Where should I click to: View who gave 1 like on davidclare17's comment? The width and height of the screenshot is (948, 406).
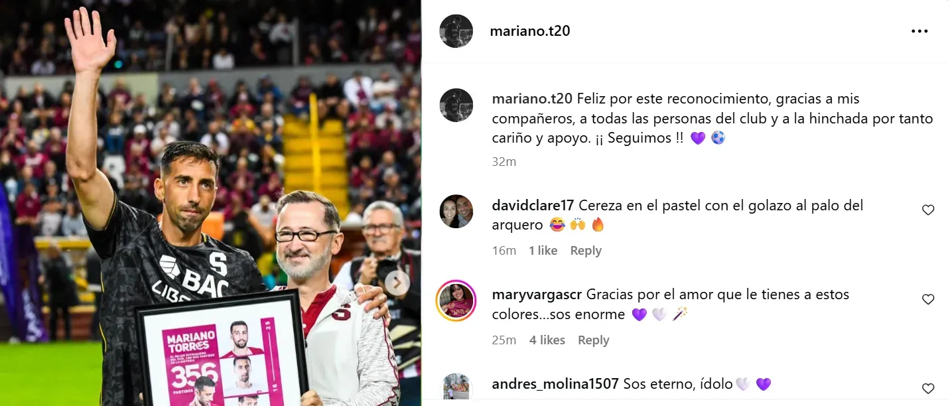pyautogui.click(x=543, y=251)
